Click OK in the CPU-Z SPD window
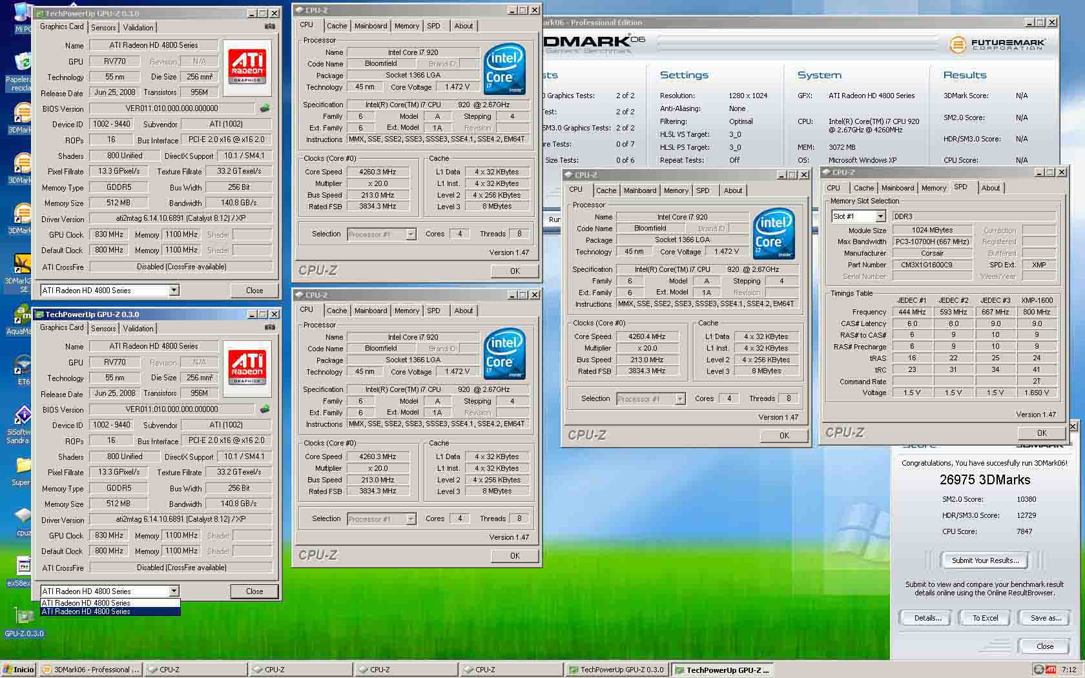The image size is (1085, 678). (x=1041, y=433)
